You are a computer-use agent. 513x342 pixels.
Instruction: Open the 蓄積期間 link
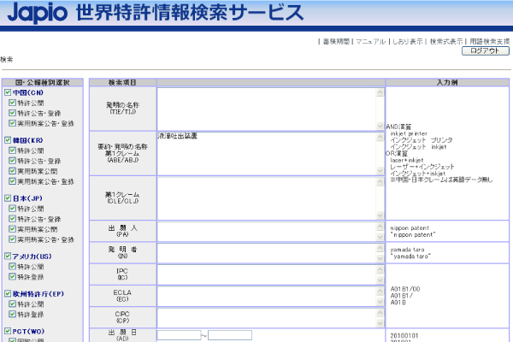335,40
